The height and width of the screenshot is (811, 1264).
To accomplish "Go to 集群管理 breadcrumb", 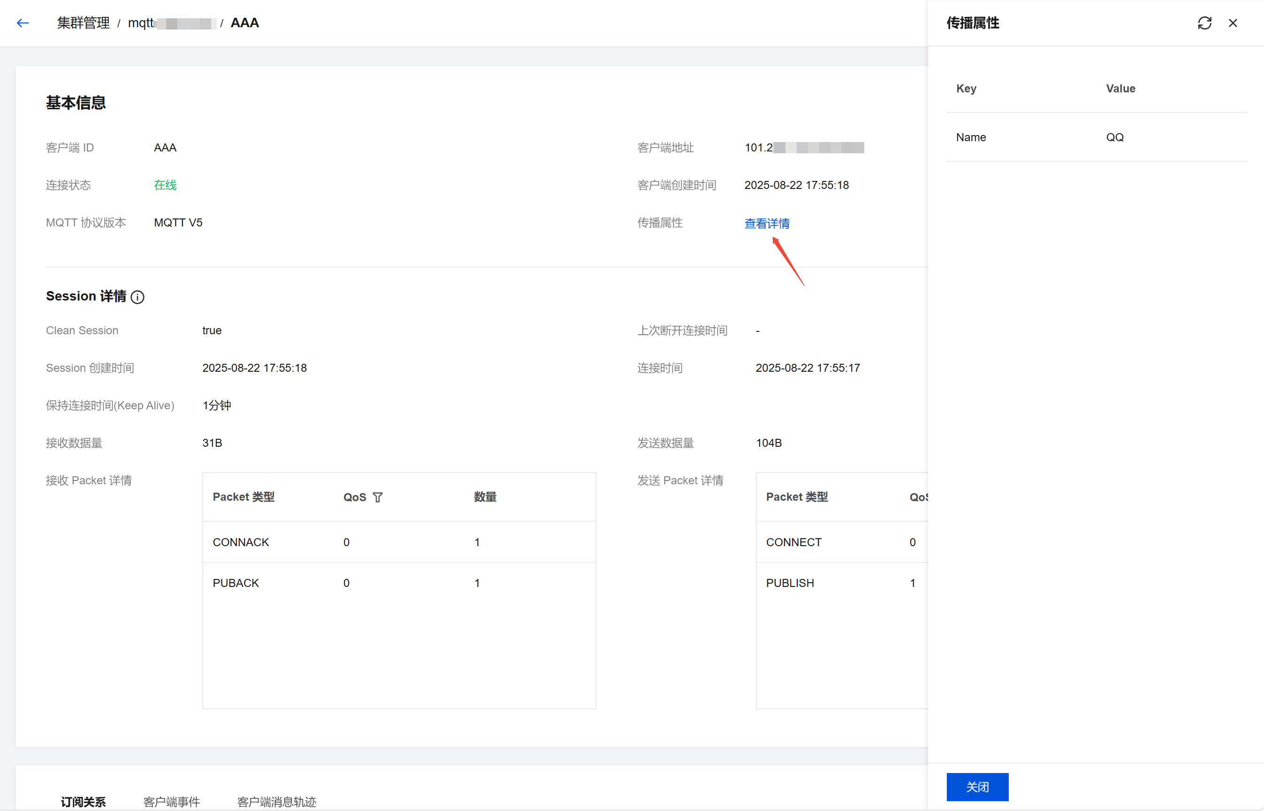I will tap(84, 23).
